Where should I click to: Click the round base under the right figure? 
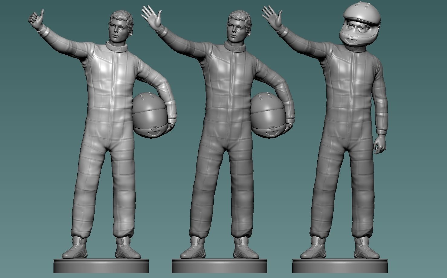(x=340, y=266)
